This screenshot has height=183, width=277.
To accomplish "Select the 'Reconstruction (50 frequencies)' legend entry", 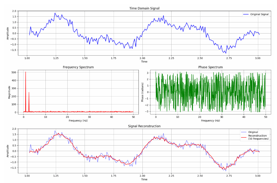I will [x=255, y=137].
